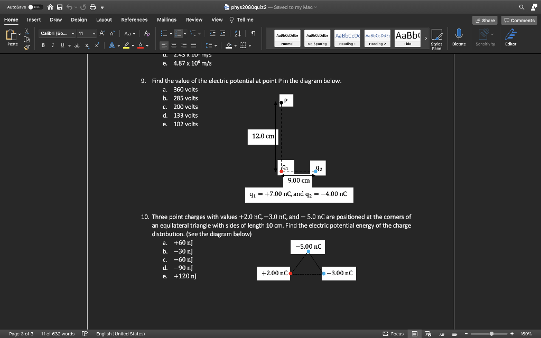Click the Format Painter brush icon

[x=26, y=47]
